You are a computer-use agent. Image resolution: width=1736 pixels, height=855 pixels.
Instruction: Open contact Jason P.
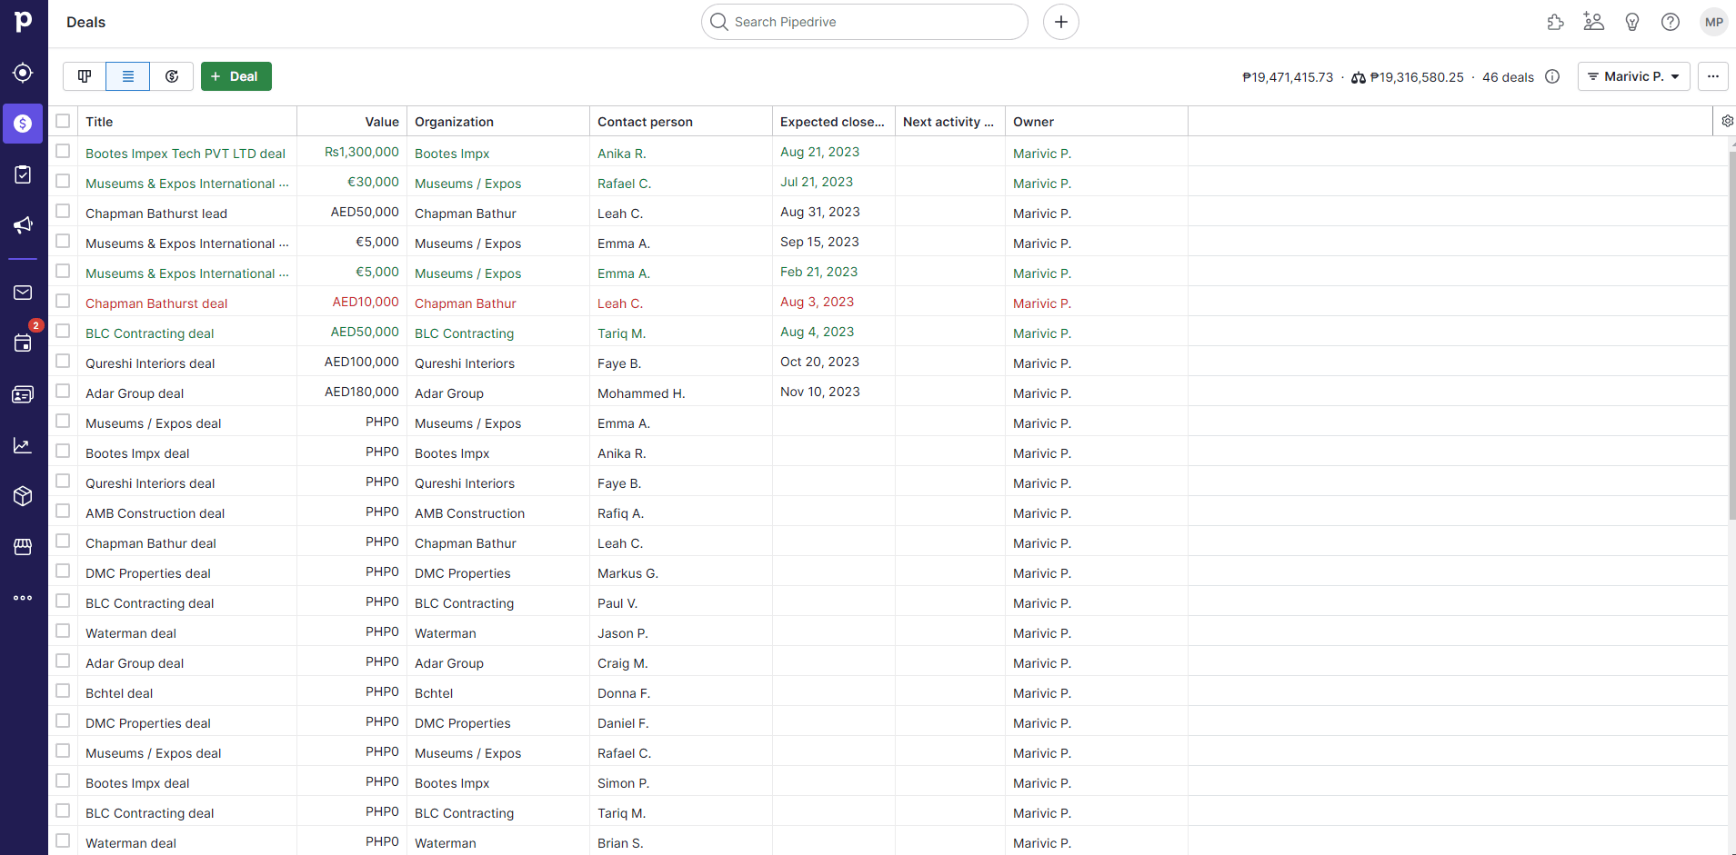pos(622,633)
